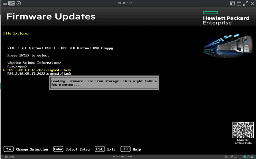The width and height of the screenshot is (256, 159).
Task: Click the SSL lock icon
Action: (232, 157)
